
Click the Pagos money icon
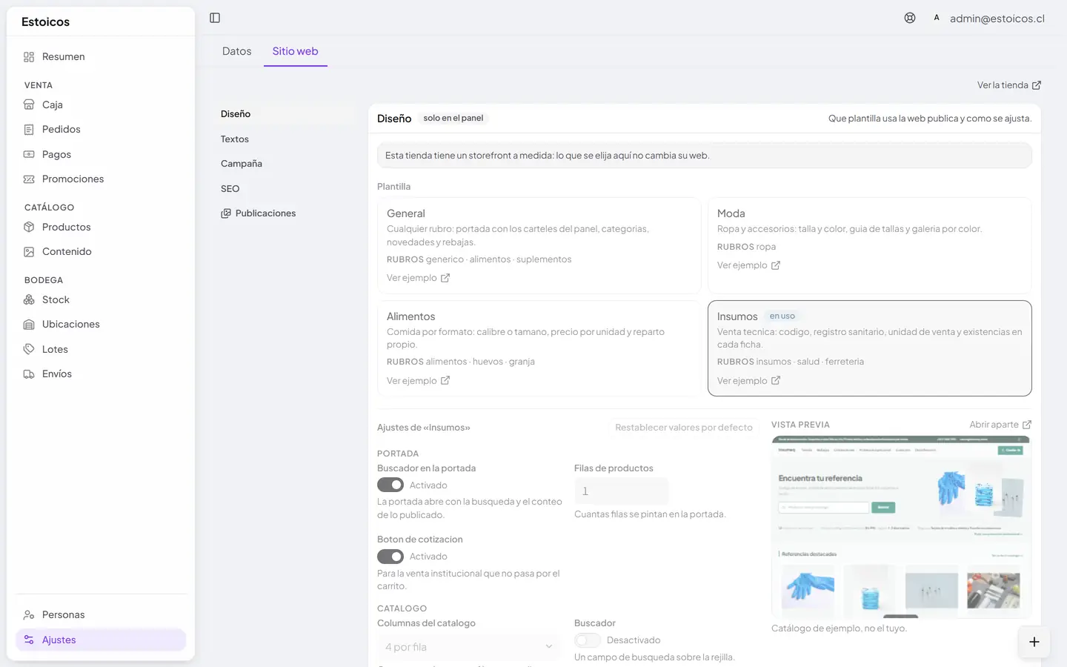29,154
